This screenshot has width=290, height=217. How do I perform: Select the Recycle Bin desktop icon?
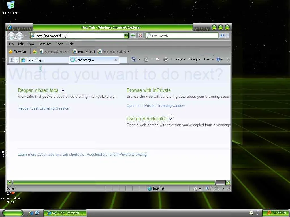(x=11, y=8)
